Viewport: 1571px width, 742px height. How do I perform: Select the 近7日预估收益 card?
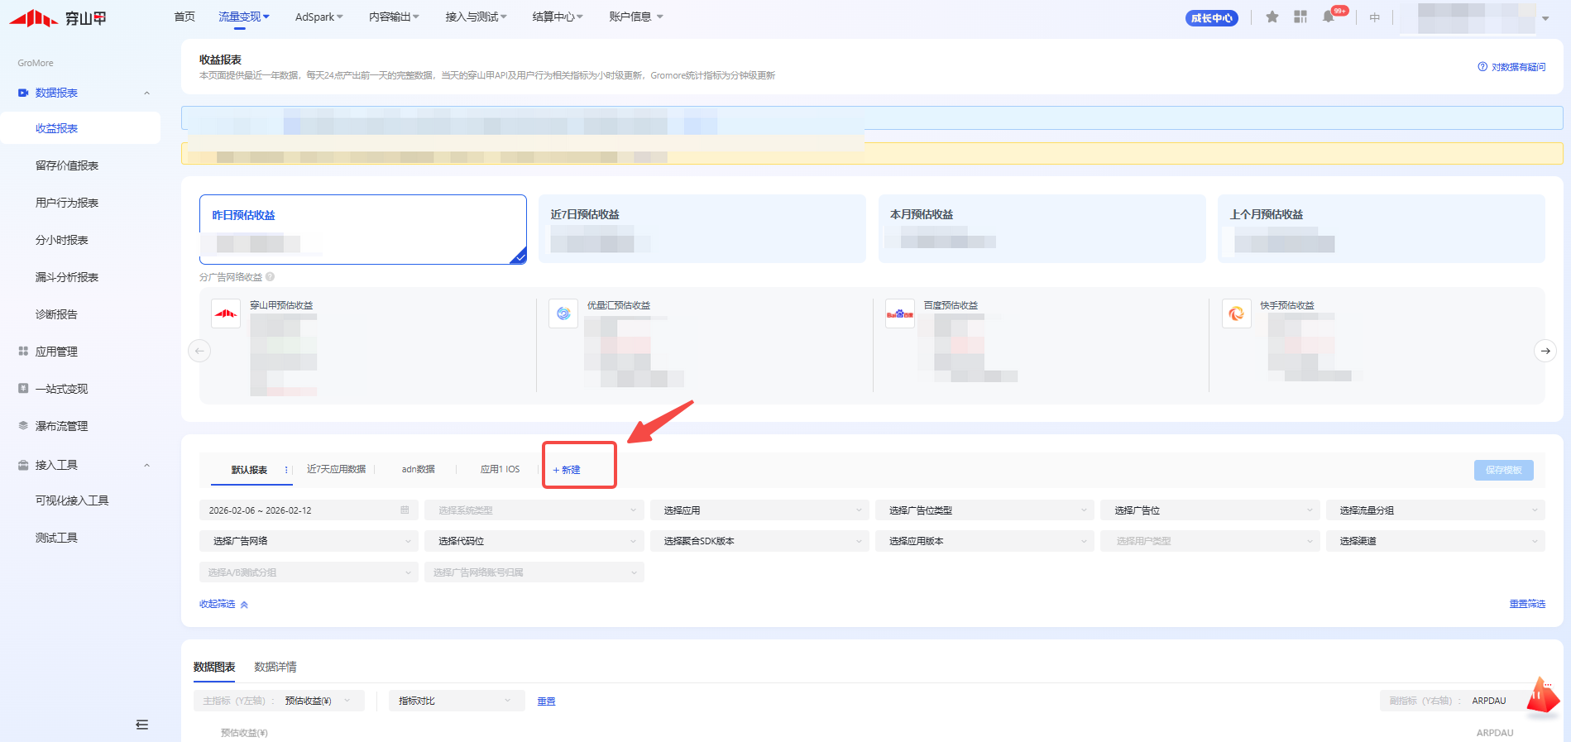[x=702, y=229]
